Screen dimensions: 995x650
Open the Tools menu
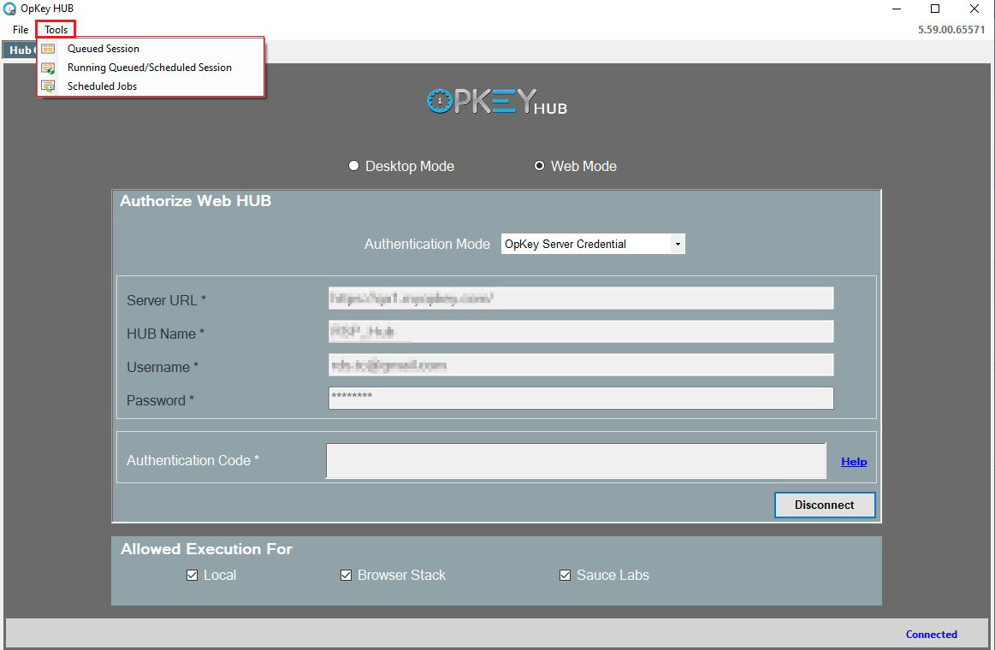click(56, 30)
